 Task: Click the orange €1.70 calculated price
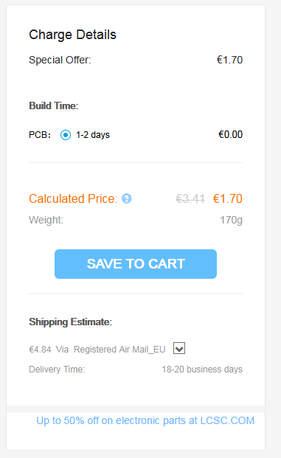pos(228,198)
